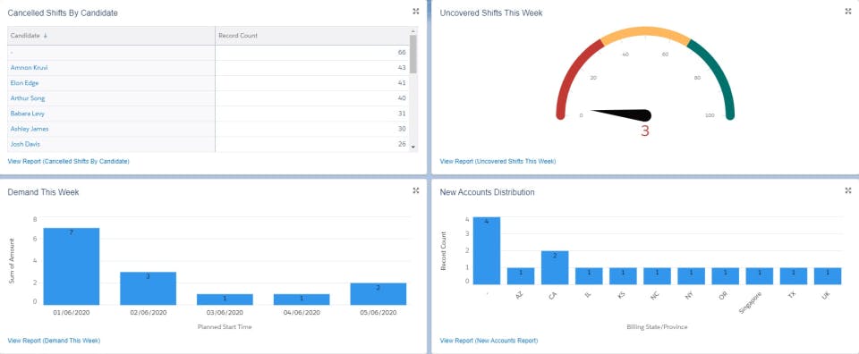Click the 05/06/2020 demand bar
Viewport: 859px width, 354px height.
click(378, 294)
